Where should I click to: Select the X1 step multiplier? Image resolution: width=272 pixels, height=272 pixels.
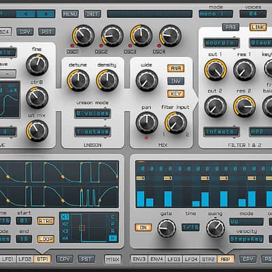[x=65, y=217]
